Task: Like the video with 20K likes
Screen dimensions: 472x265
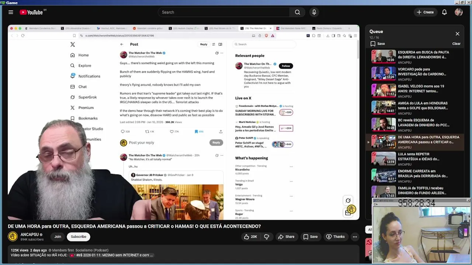Action: click(x=250, y=237)
